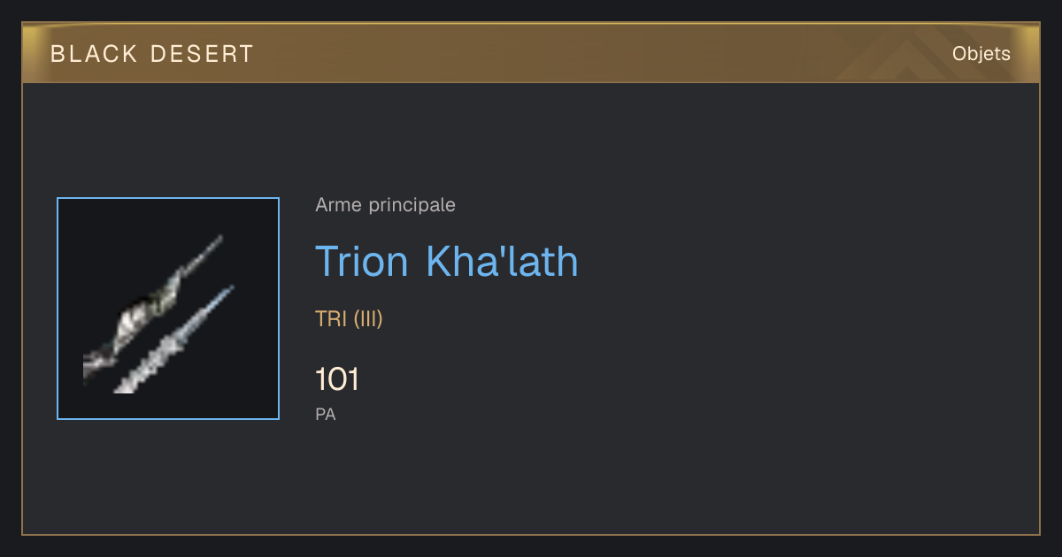The width and height of the screenshot is (1062, 557).
Task: Click the word Kha'lath in item name
Action: (x=503, y=261)
